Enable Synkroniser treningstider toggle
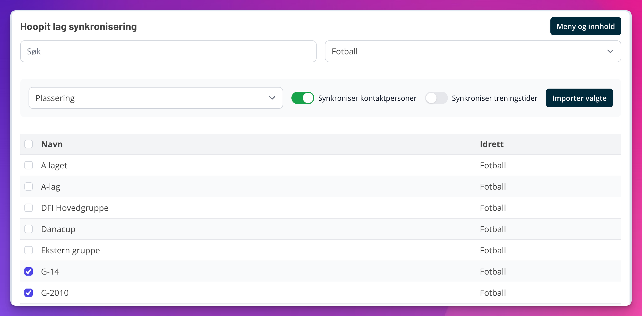This screenshot has height=316, width=642. point(436,98)
